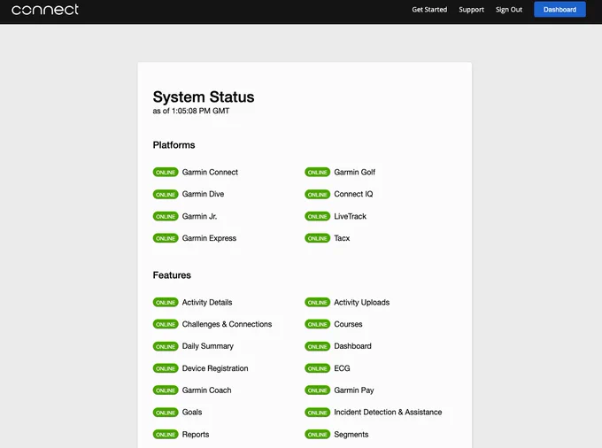Select the Courses feature name
Screen dimensions: 602x448
pyautogui.click(x=348, y=324)
